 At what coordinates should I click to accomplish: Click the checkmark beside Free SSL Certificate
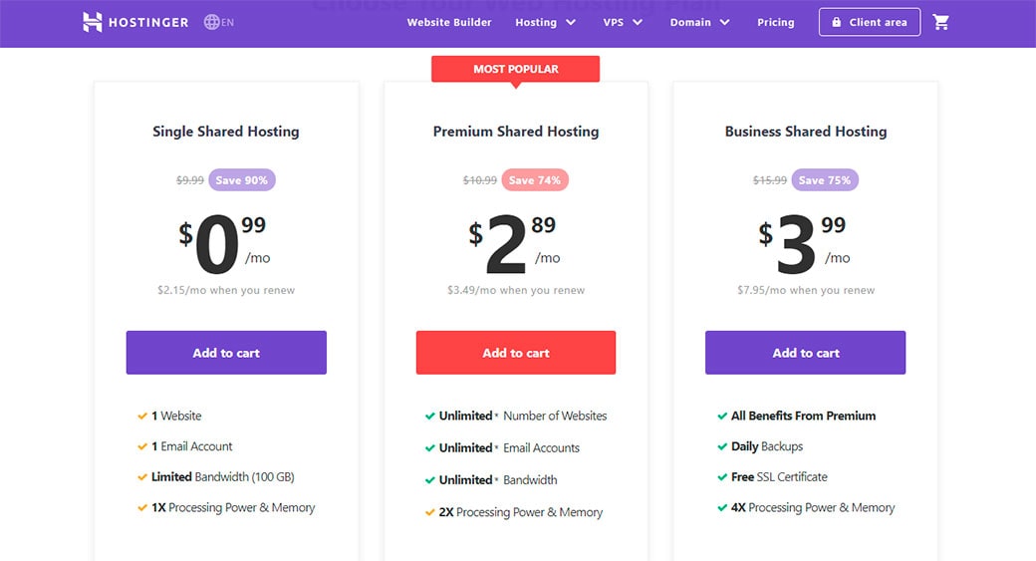pos(722,477)
